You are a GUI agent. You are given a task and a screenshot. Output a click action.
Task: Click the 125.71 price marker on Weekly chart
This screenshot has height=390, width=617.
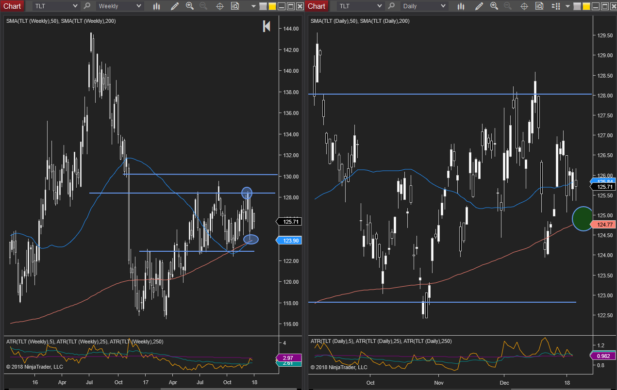click(289, 222)
